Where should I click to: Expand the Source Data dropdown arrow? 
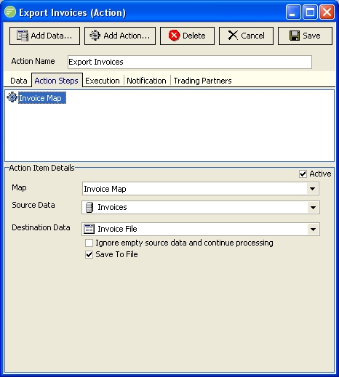click(313, 208)
